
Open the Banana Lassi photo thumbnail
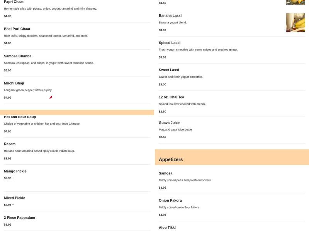click(x=295, y=22)
